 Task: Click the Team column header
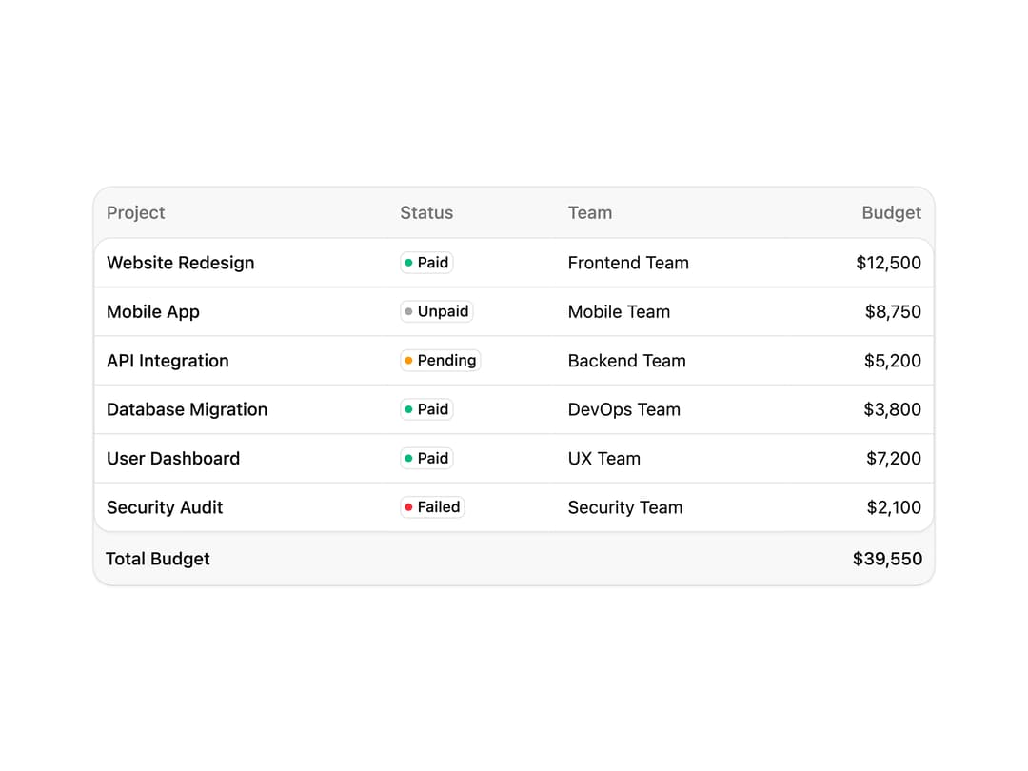589,212
